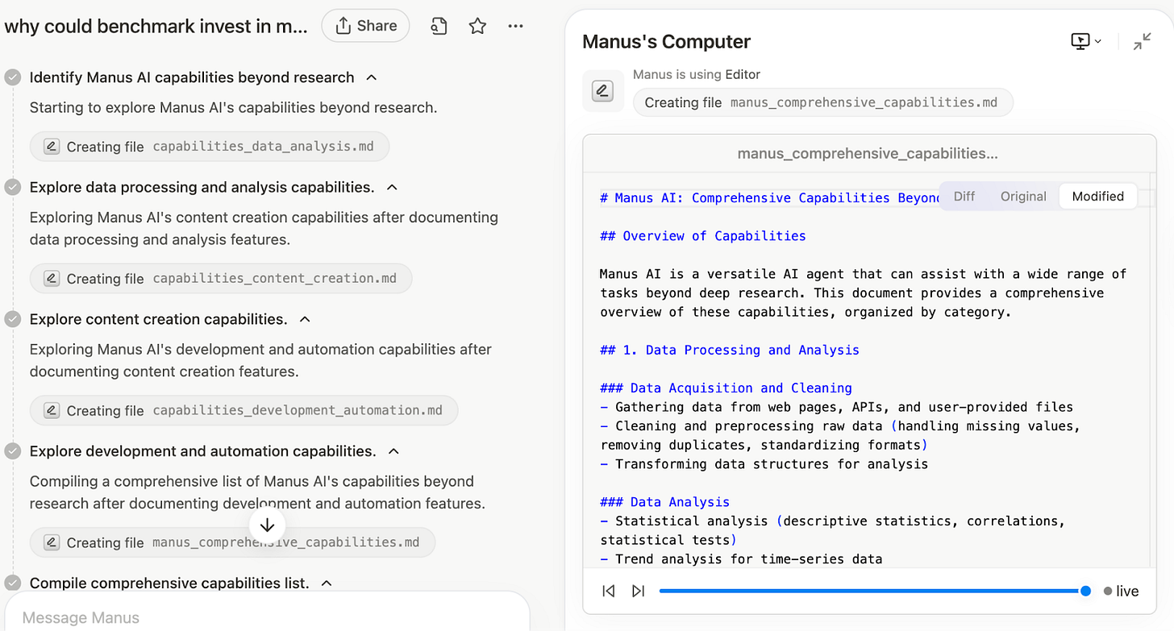Star this conversation as favorite

[477, 26]
